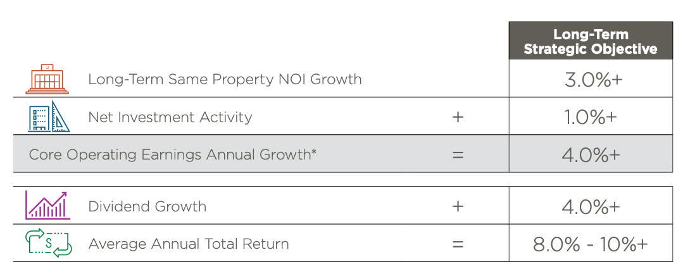Viewport: 683px width, 276px height.
Task: Click the asterisk after Annual Growth
Action: (313, 152)
